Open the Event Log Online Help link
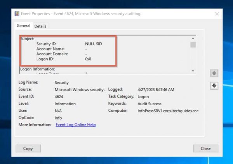This screenshot has width=233, height=164. tap(76, 125)
